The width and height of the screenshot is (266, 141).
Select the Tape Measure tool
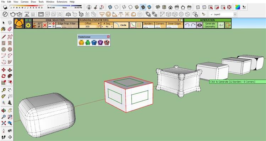point(4,90)
